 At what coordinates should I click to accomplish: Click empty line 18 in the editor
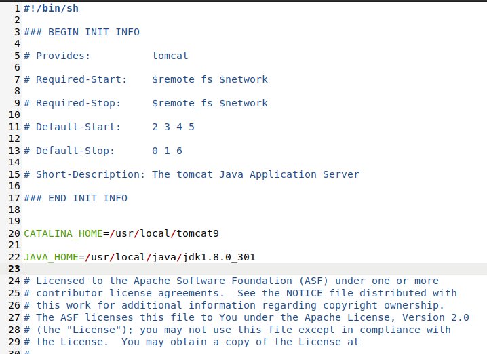point(254,210)
